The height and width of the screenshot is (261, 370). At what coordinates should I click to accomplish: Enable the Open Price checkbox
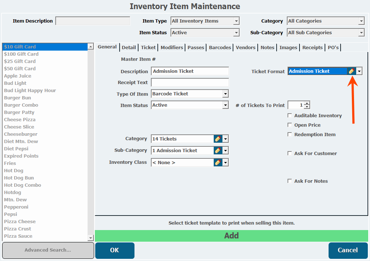click(290, 125)
